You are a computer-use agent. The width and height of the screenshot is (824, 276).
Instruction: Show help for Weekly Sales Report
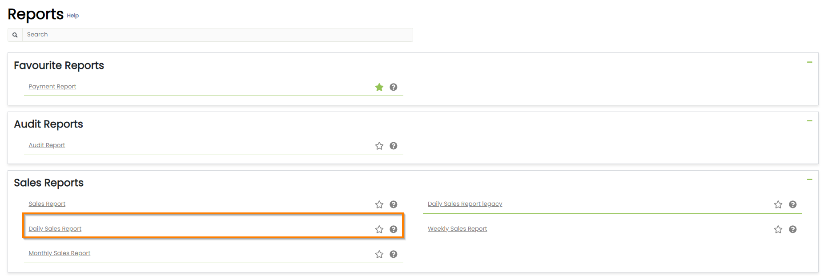click(x=792, y=229)
